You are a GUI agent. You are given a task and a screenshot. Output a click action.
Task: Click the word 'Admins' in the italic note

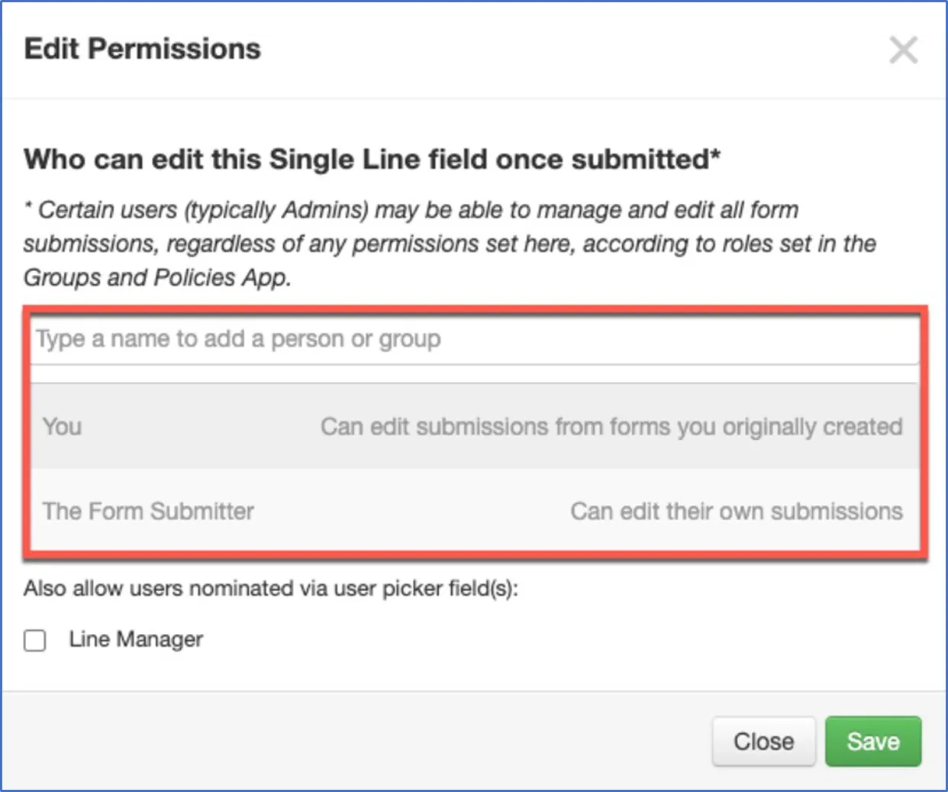(x=324, y=210)
